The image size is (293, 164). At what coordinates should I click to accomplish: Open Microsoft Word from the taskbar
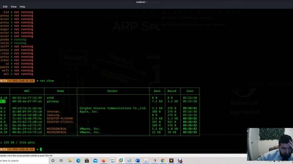[x=137, y=160]
